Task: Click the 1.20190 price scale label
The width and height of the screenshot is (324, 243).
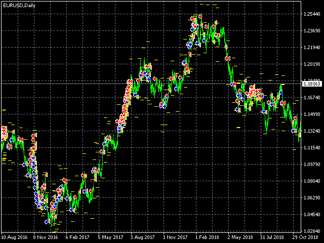Action: 312,64
